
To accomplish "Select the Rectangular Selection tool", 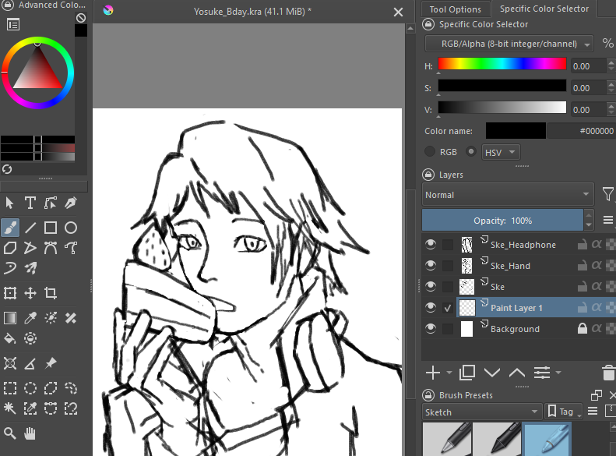I will (10, 388).
